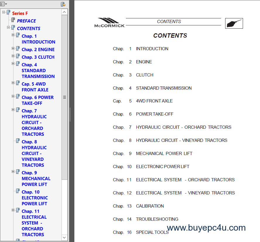Click the McCormick logo in page header
The image size is (260, 242).
[x=110, y=23]
